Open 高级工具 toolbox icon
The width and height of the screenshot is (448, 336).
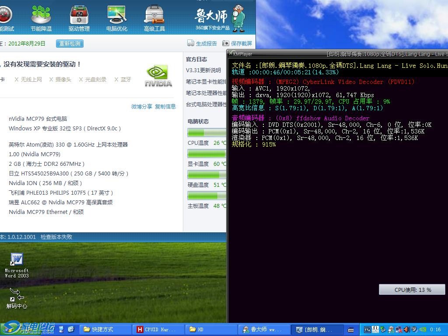click(x=154, y=15)
